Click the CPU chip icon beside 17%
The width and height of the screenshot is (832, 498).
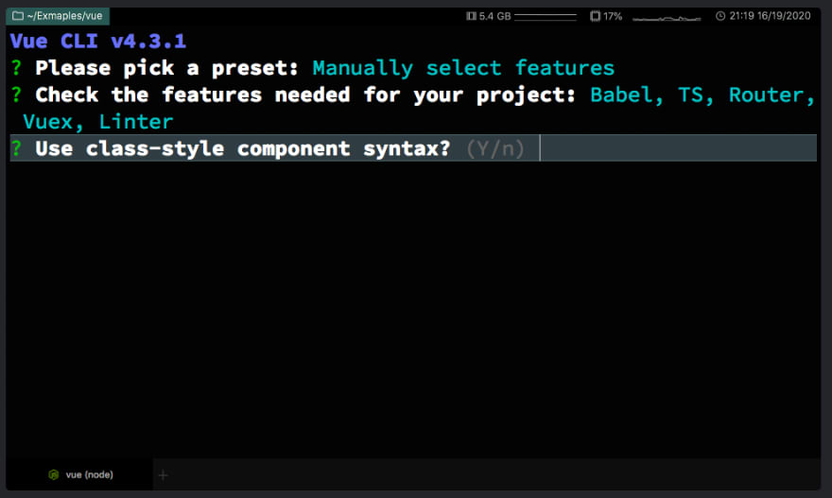click(596, 16)
